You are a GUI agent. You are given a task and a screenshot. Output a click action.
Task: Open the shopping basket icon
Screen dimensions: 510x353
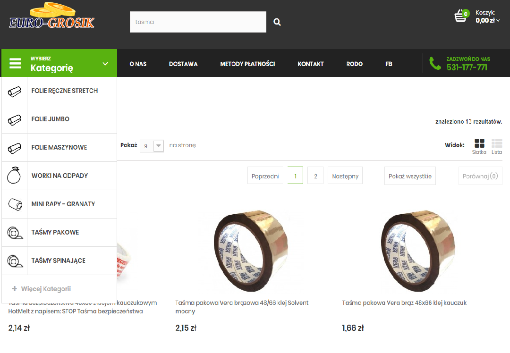tap(460, 16)
